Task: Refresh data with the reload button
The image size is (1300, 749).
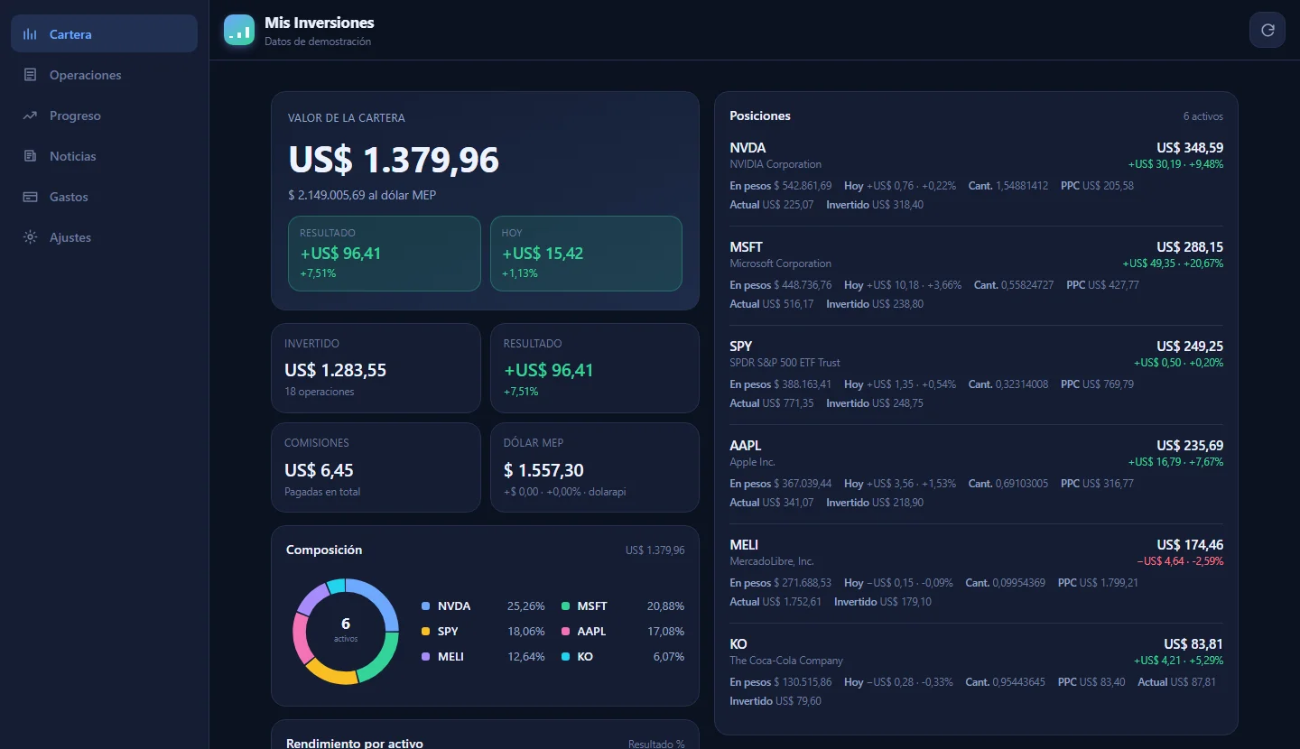Action: tap(1267, 30)
